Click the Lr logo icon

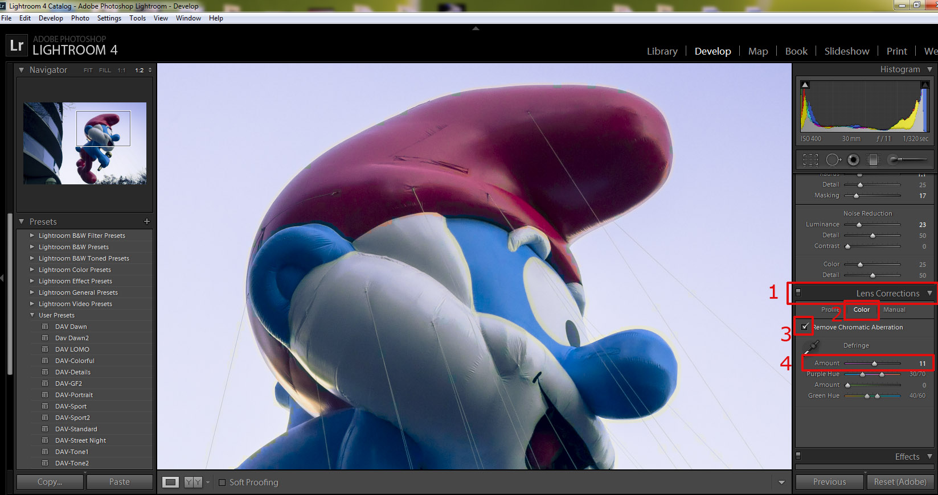click(17, 45)
